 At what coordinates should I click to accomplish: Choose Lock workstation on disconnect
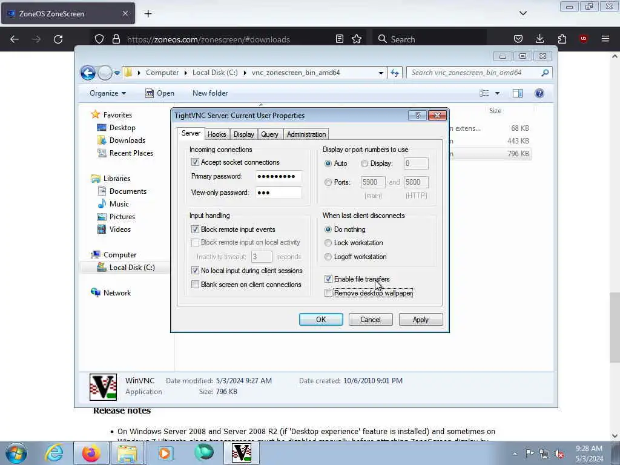pyautogui.click(x=328, y=243)
